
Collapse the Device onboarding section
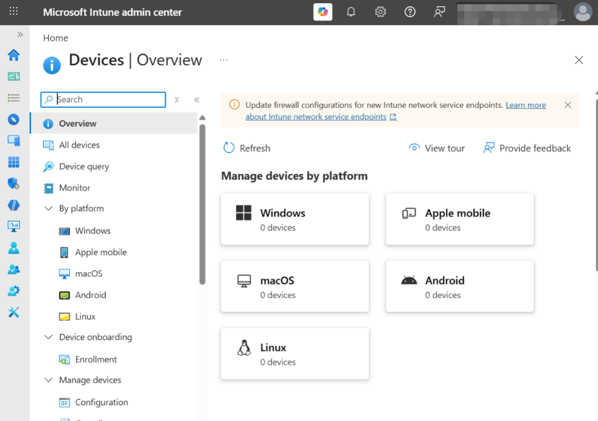[x=48, y=337]
